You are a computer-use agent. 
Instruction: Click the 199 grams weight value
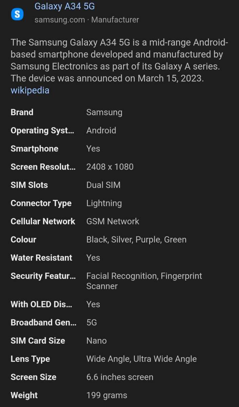[107, 395]
